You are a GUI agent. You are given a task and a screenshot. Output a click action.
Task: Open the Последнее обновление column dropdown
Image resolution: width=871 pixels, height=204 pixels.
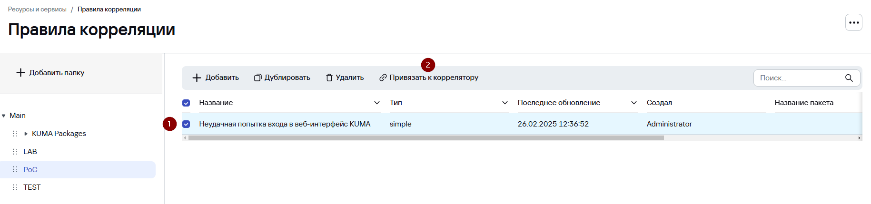pyautogui.click(x=633, y=103)
